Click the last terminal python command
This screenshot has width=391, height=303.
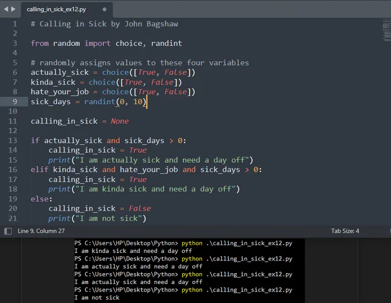tap(183, 290)
